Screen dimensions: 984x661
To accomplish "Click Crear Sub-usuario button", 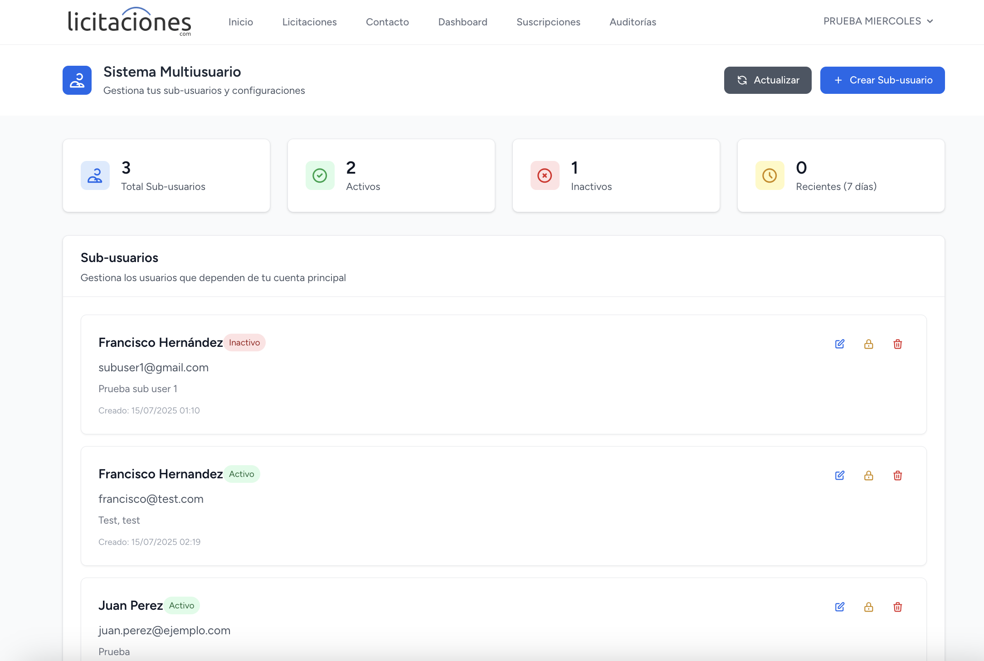I will click(882, 80).
